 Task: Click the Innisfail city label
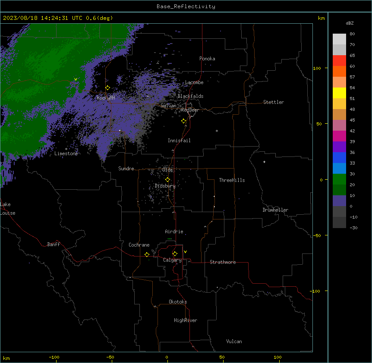click(x=179, y=141)
